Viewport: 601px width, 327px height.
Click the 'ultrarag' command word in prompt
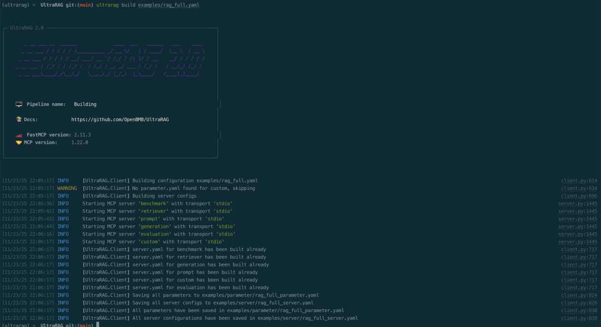coord(107,5)
